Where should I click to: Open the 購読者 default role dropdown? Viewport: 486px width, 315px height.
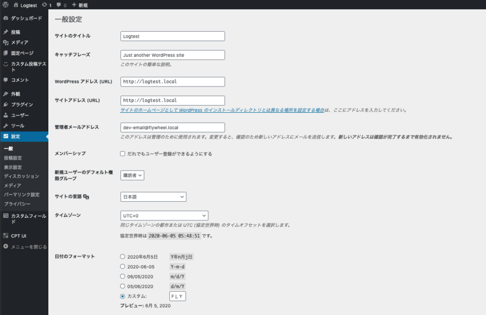pyautogui.click(x=132, y=175)
